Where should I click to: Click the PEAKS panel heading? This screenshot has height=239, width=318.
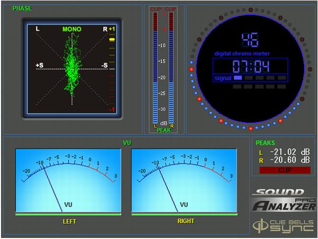pos(265,142)
